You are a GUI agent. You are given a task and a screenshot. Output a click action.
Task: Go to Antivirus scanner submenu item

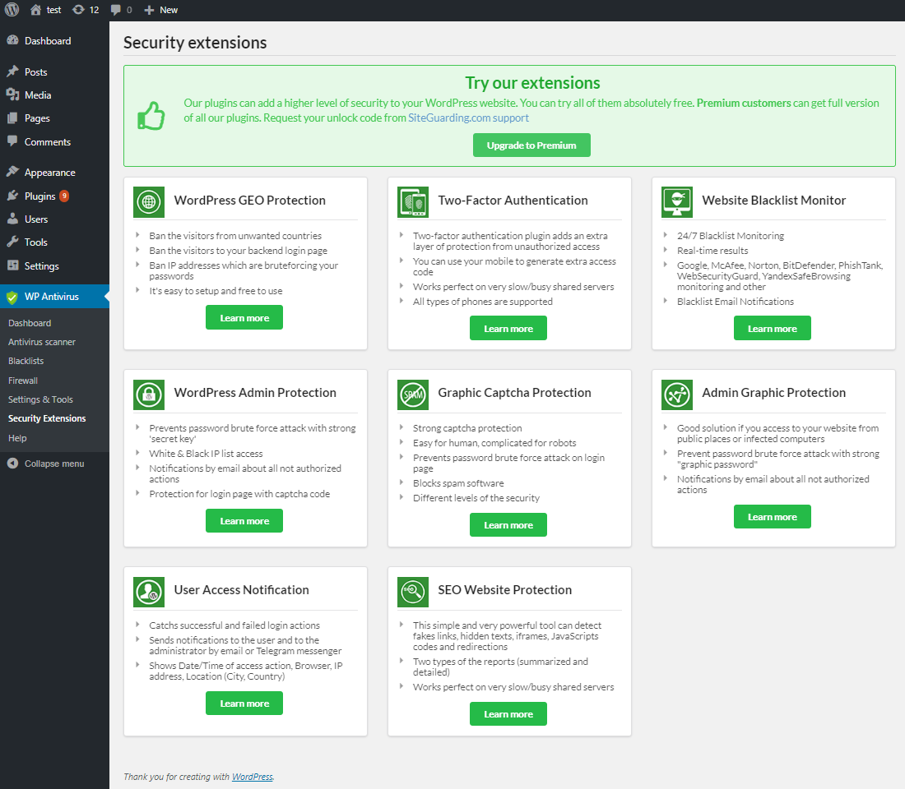42,342
